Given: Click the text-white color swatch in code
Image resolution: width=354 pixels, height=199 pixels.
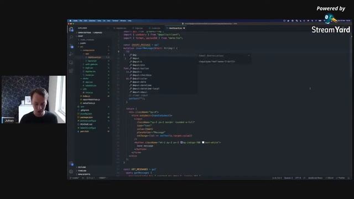Looking at the screenshot, I should 203,143.
